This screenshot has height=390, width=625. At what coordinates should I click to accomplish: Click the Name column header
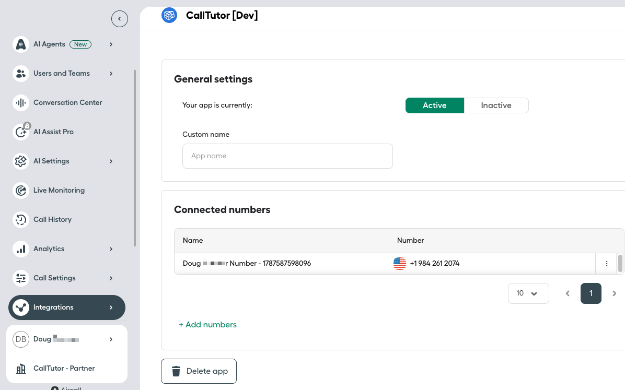pyautogui.click(x=193, y=241)
